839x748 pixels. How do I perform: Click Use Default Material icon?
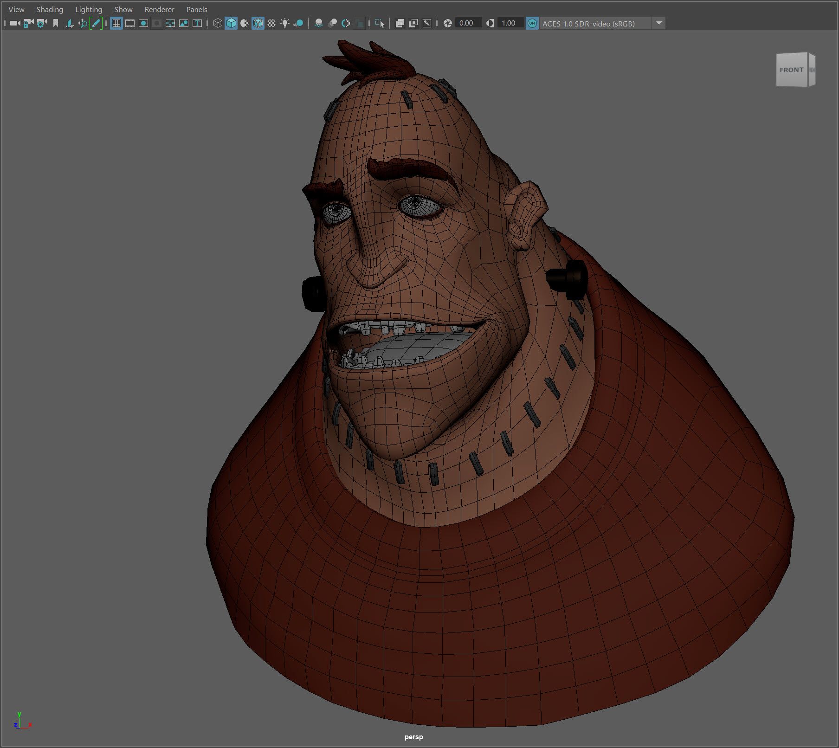click(245, 23)
